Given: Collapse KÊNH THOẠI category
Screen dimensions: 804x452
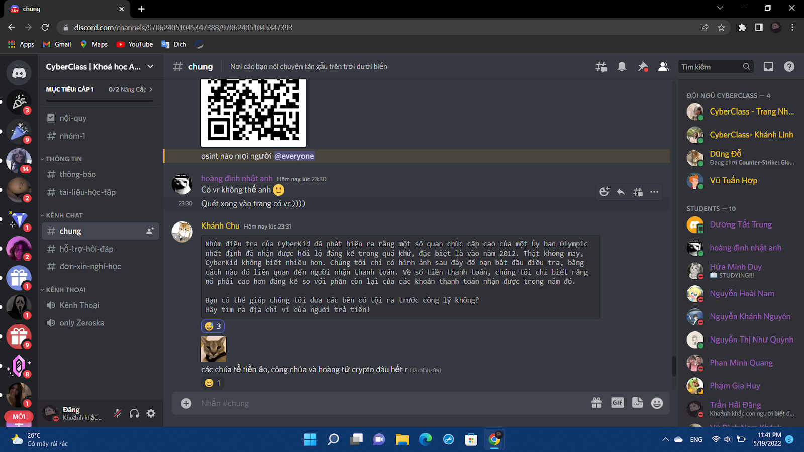Looking at the screenshot, I should tap(63, 290).
